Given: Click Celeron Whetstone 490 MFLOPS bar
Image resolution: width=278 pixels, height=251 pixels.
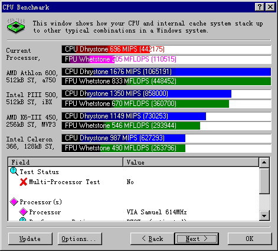Looking at the screenshot, I should click(x=166, y=148).
